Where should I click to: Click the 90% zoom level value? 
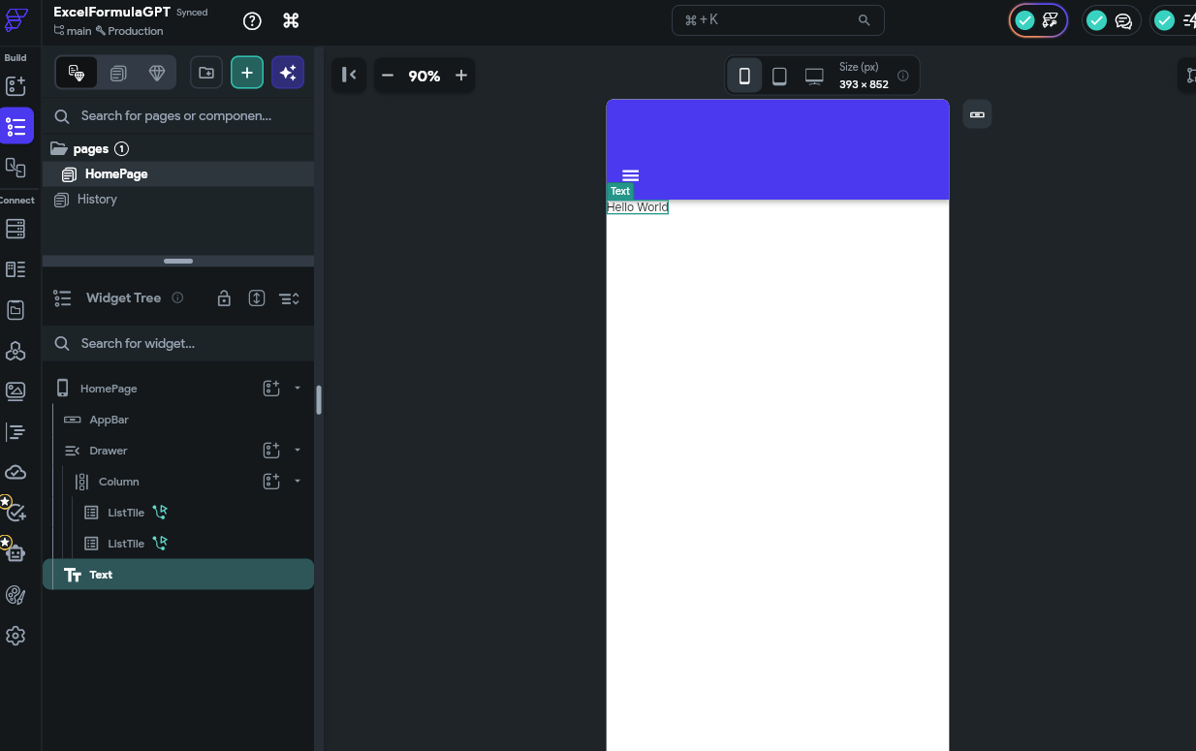coord(425,76)
